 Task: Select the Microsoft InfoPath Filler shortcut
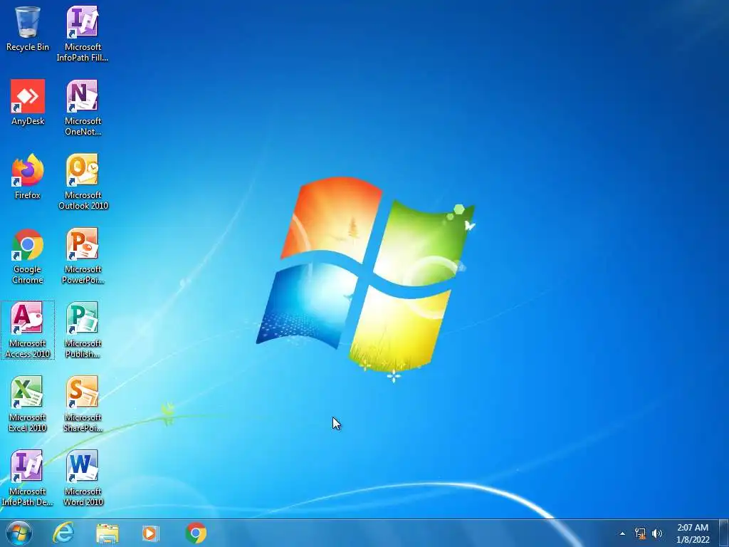click(83, 33)
